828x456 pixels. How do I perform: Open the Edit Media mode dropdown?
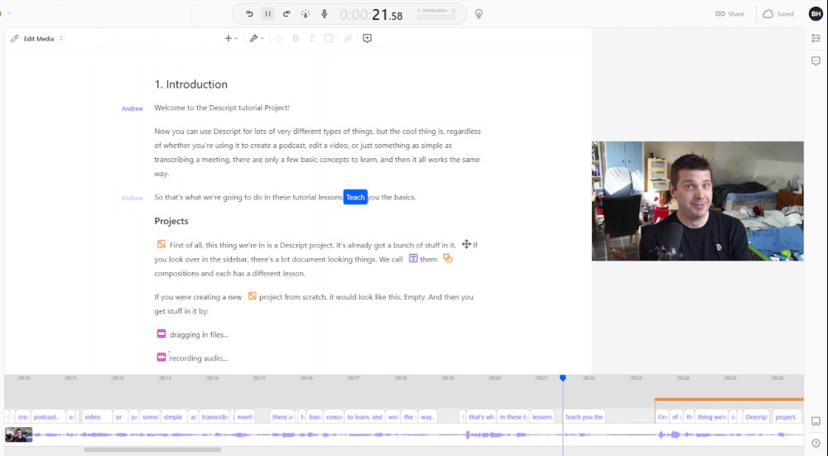(x=44, y=39)
